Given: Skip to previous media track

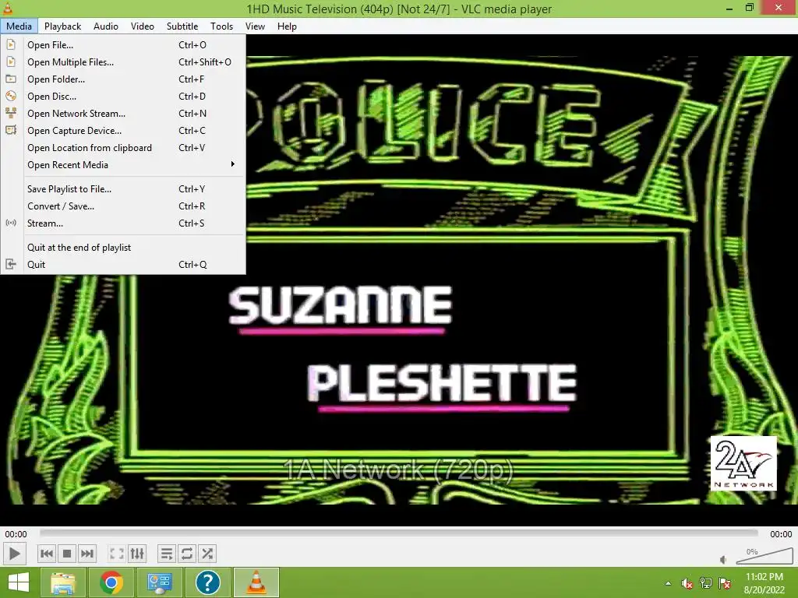Looking at the screenshot, I should click(46, 554).
